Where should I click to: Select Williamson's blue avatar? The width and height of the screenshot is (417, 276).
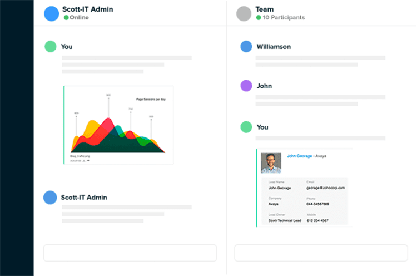point(246,47)
